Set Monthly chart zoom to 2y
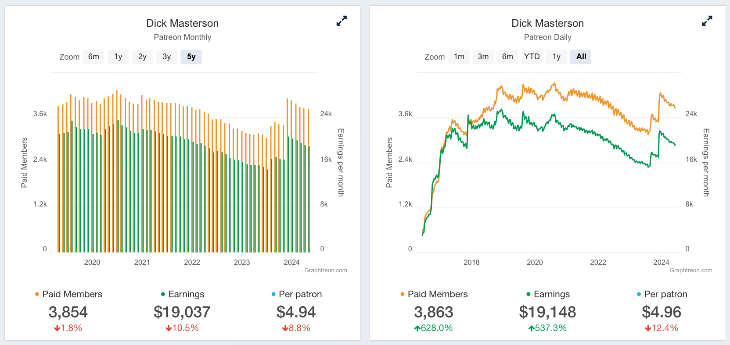The width and height of the screenshot is (730, 345). [x=142, y=57]
